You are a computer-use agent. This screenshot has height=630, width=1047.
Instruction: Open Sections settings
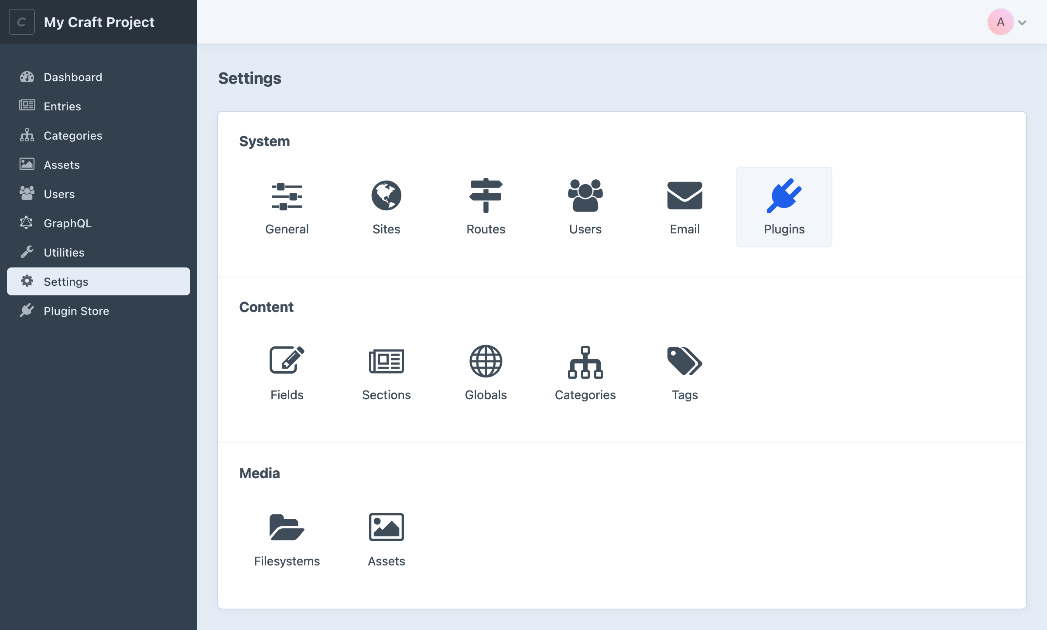386,373
